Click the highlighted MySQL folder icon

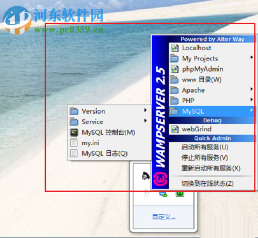pos(174,112)
